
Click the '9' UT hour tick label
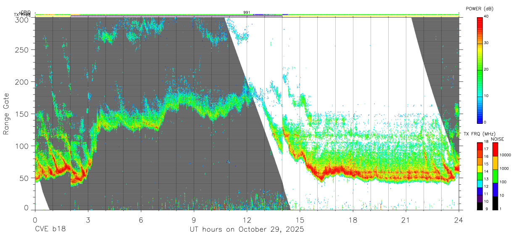(194, 220)
